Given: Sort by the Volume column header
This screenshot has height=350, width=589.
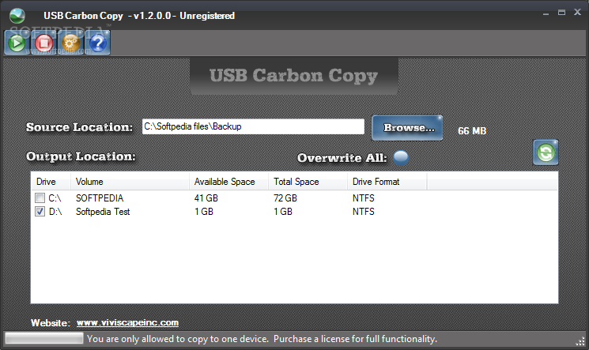Looking at the screenshot, I should tap(130, 182).
